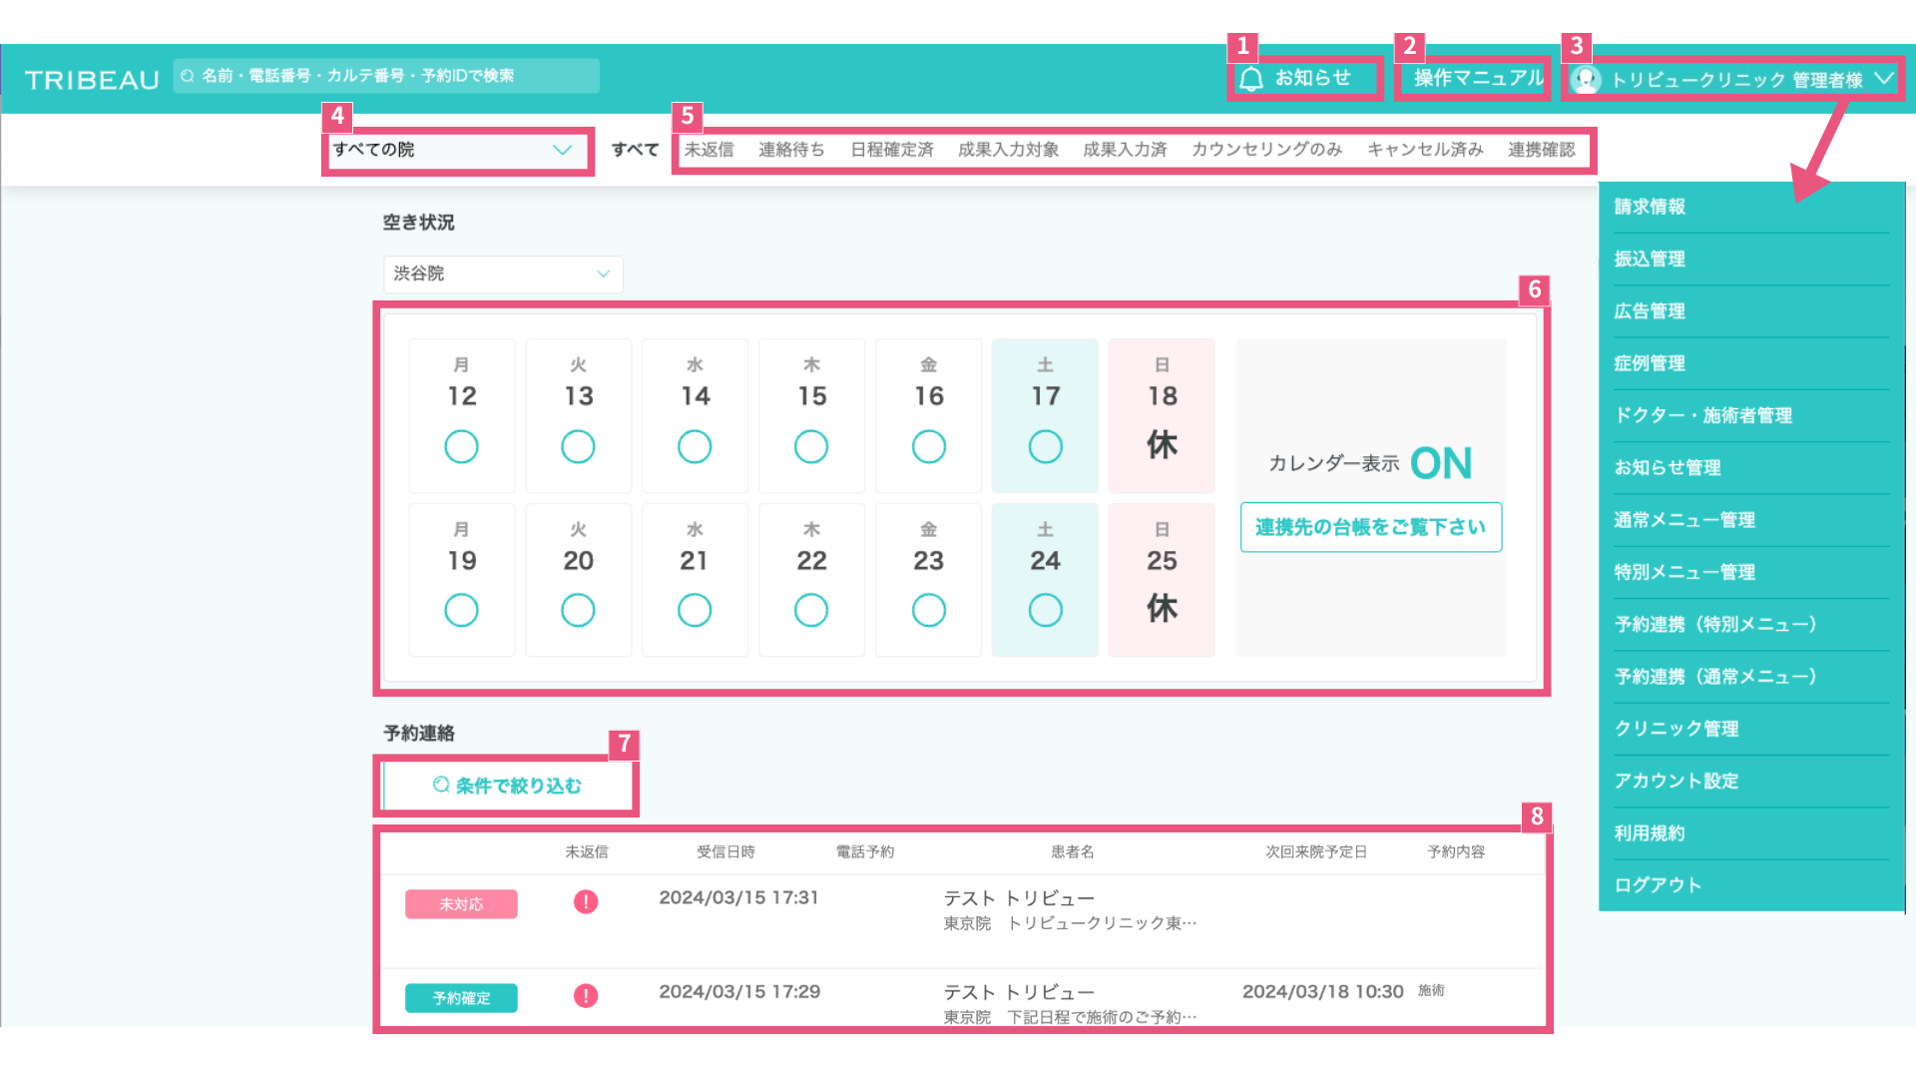Open 請求情報 from the side menu
This screenshot has width=1916, height=1078.
(x=1650, y=207)
